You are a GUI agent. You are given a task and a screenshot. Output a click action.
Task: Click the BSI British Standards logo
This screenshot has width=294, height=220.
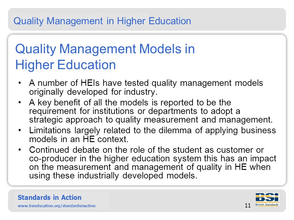click(x=267, y=200)
